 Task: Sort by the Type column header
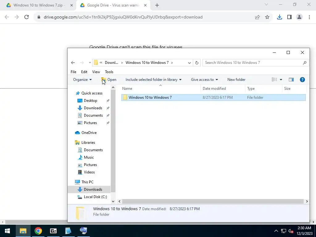pyautogui.click(x=264, y=89)
